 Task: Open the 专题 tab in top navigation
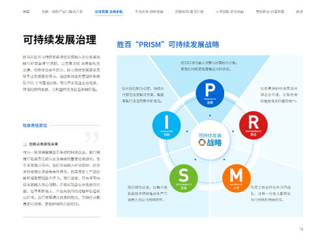pyautogui.click(x=62, y=12)
